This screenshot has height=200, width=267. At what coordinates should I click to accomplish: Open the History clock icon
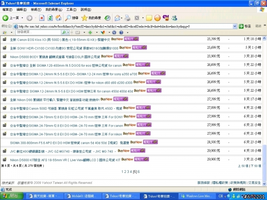tap(108, 18)
